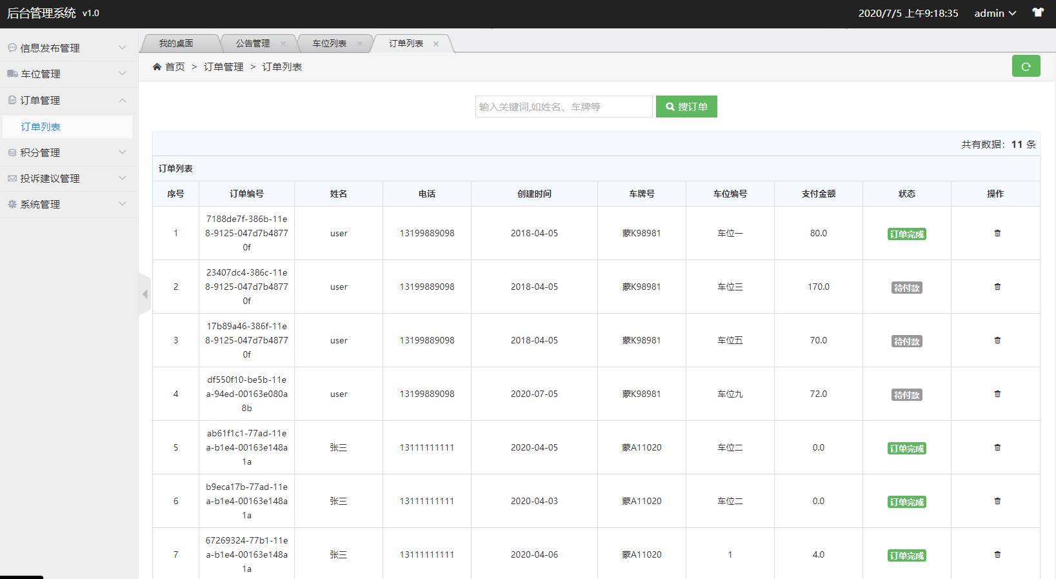Click the green refresh icon button
Viewport: 1056px width, 579px height.
(x=1026, y=66)
